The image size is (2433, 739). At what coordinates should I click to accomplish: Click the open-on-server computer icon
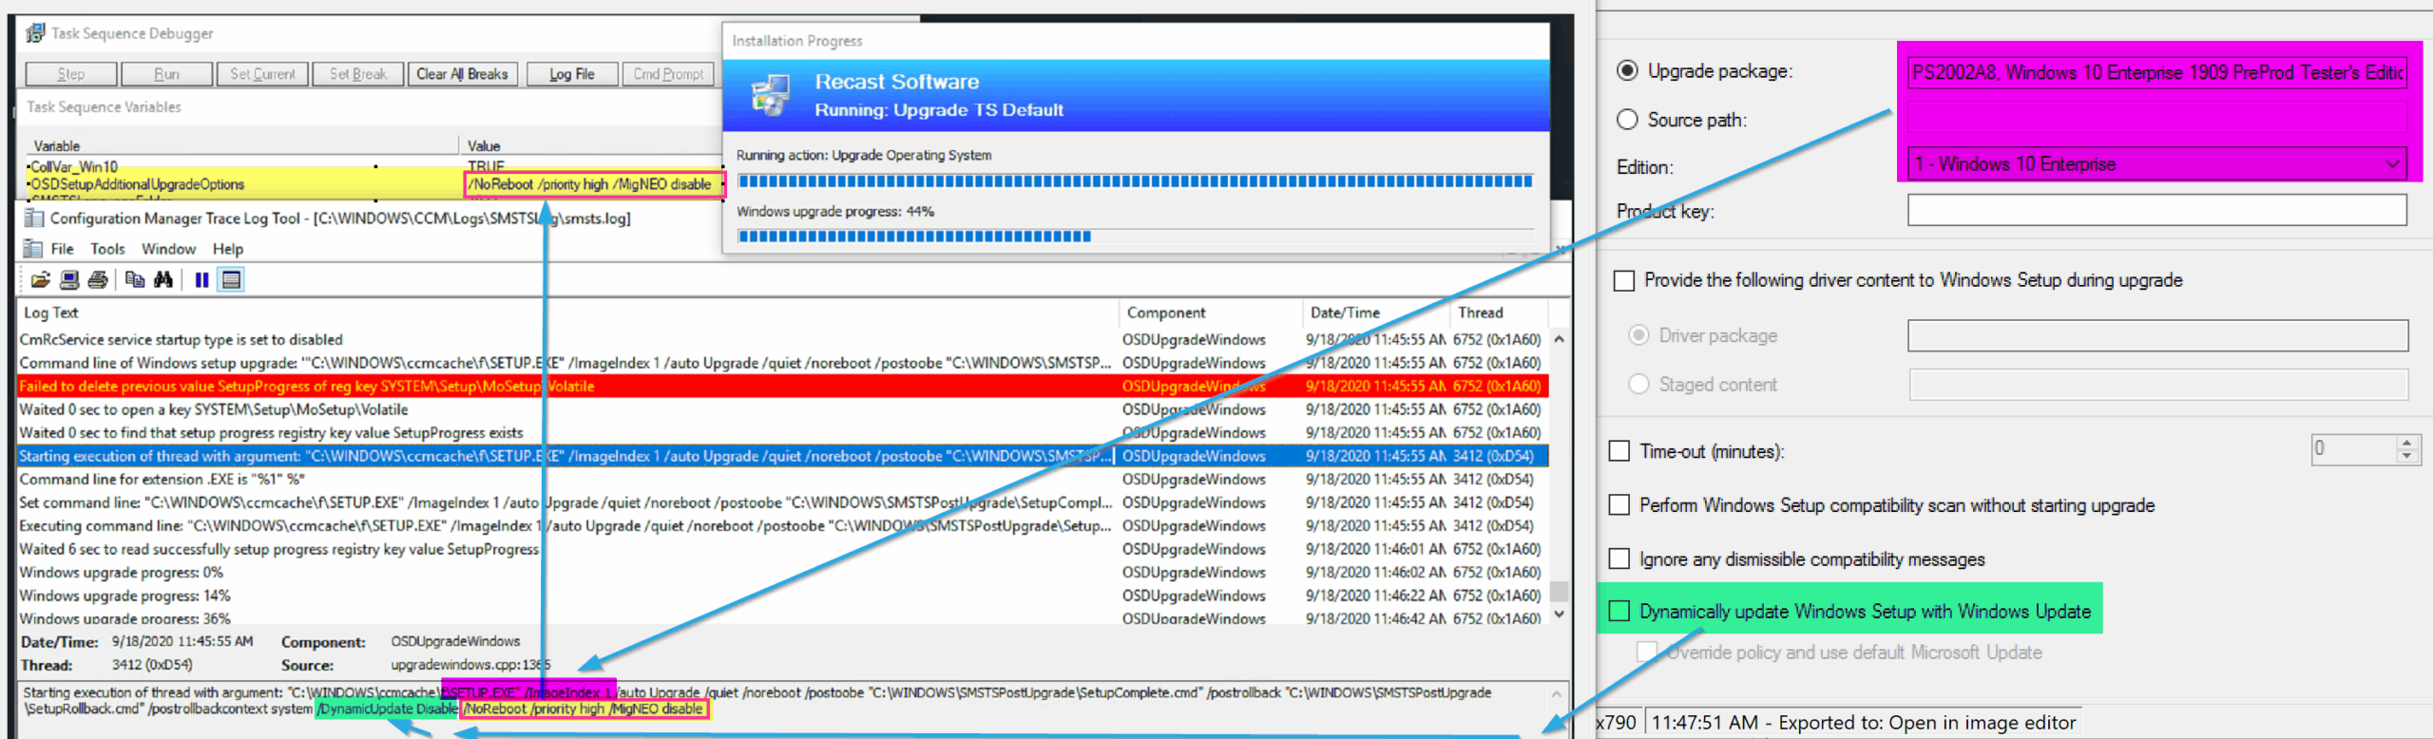coord(68,279)
